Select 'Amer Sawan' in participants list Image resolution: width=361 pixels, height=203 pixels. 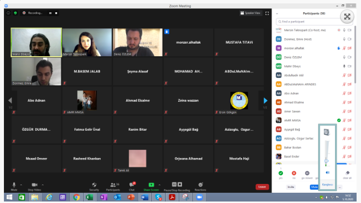coord(292,112)
